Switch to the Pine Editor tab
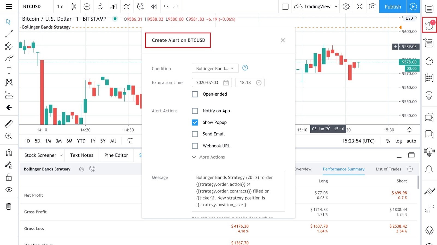Viewport: 437px width, 245px height. click(116, 155)
